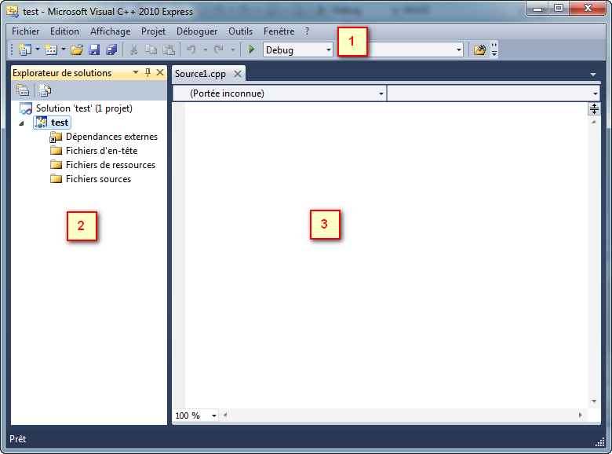Open the Explorateur de solutions window position menu

(x=136, y=72)
